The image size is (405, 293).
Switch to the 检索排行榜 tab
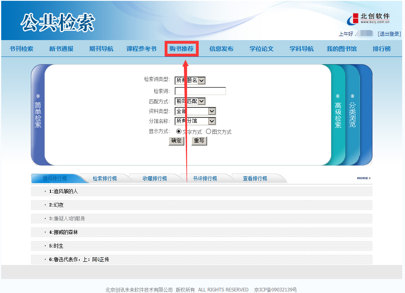click(x=105, y=178)
